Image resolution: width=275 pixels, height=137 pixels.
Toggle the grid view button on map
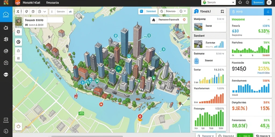(19, 58)
